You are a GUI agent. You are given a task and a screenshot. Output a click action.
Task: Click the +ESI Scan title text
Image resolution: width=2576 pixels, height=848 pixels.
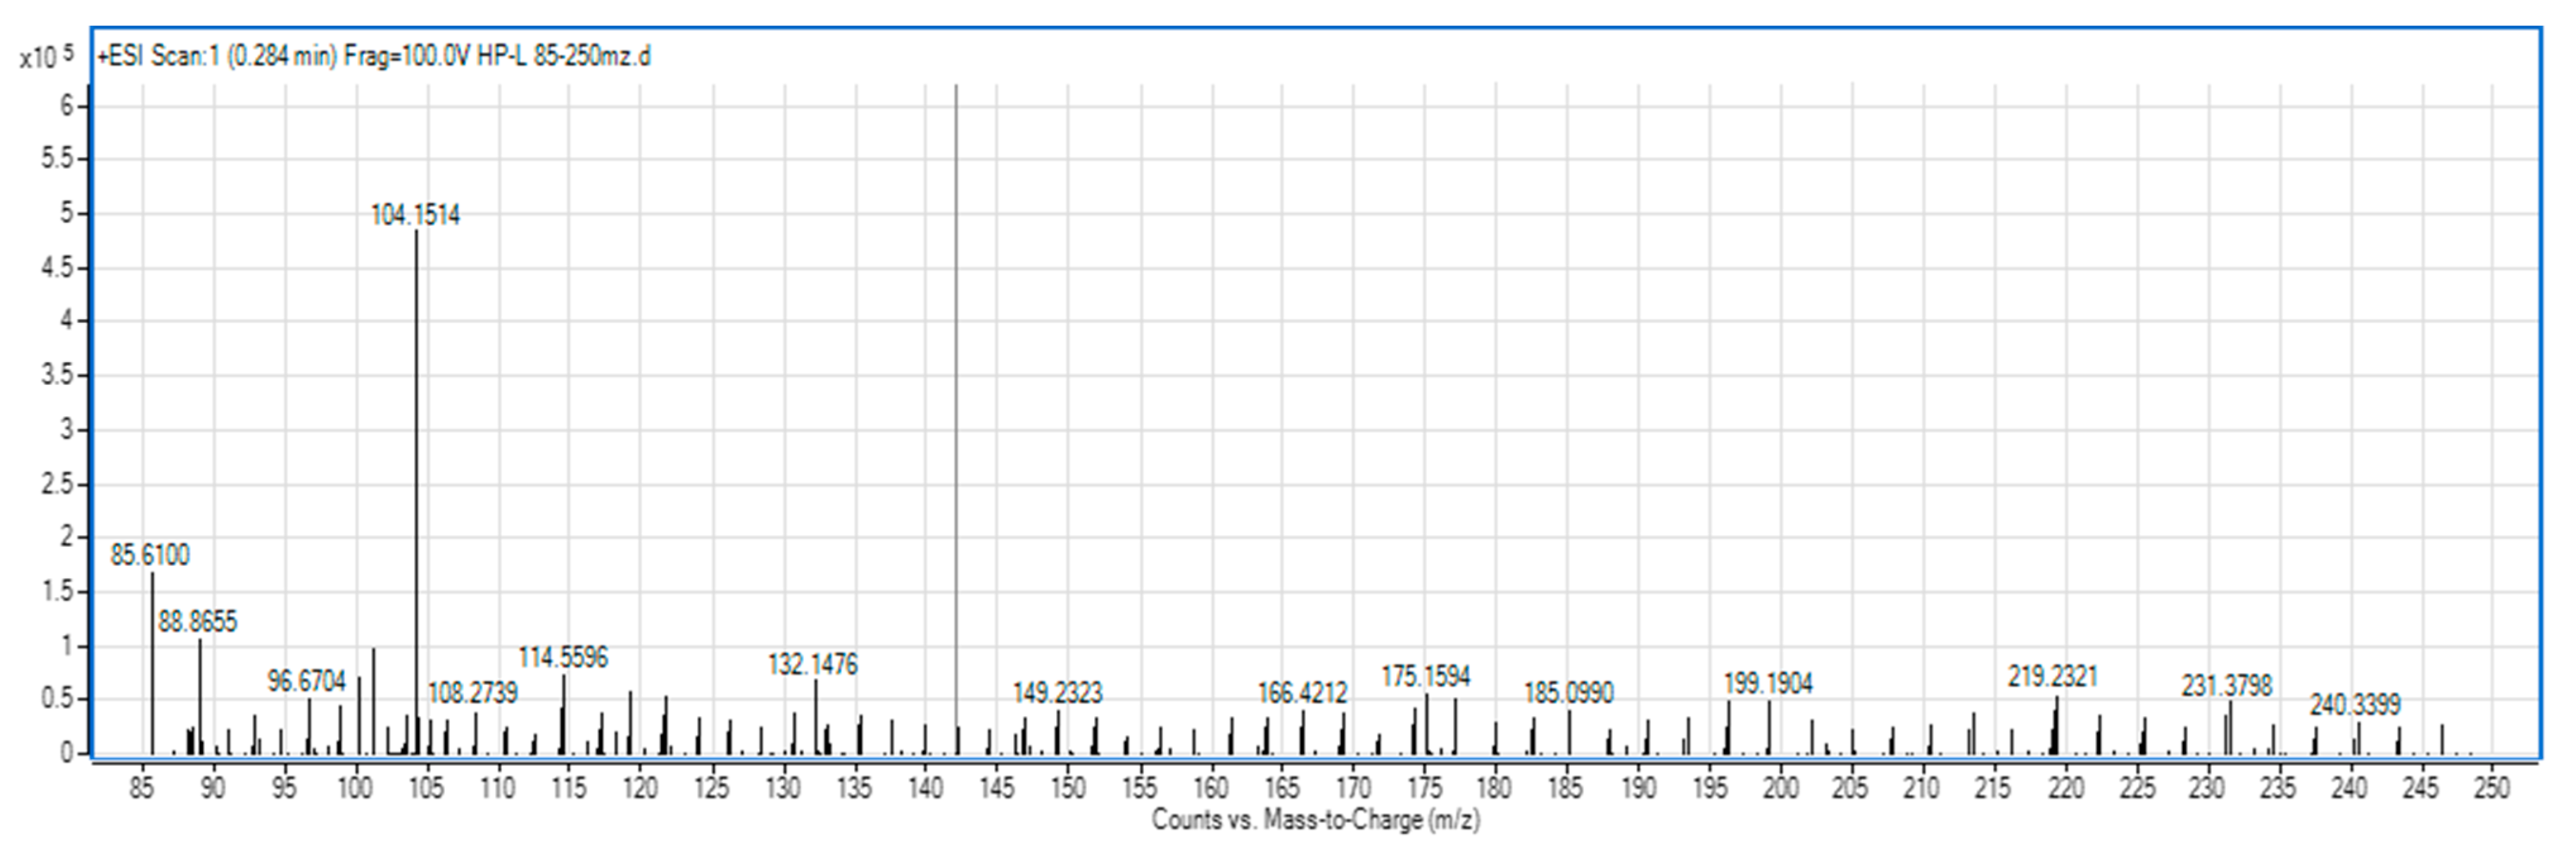(x=373, y=56)
